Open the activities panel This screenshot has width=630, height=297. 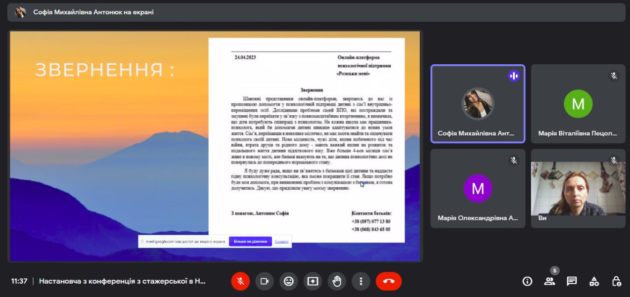click(x=594, y=281)
